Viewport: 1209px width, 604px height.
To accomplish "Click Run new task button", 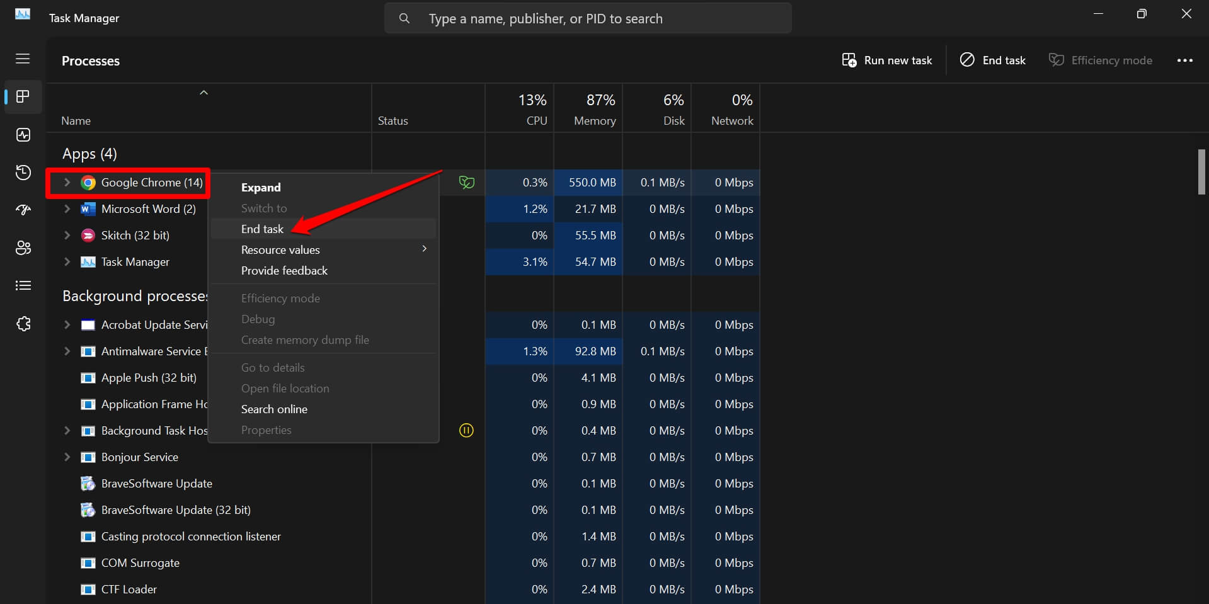I will pyautogui.click(x=887, y=60).
